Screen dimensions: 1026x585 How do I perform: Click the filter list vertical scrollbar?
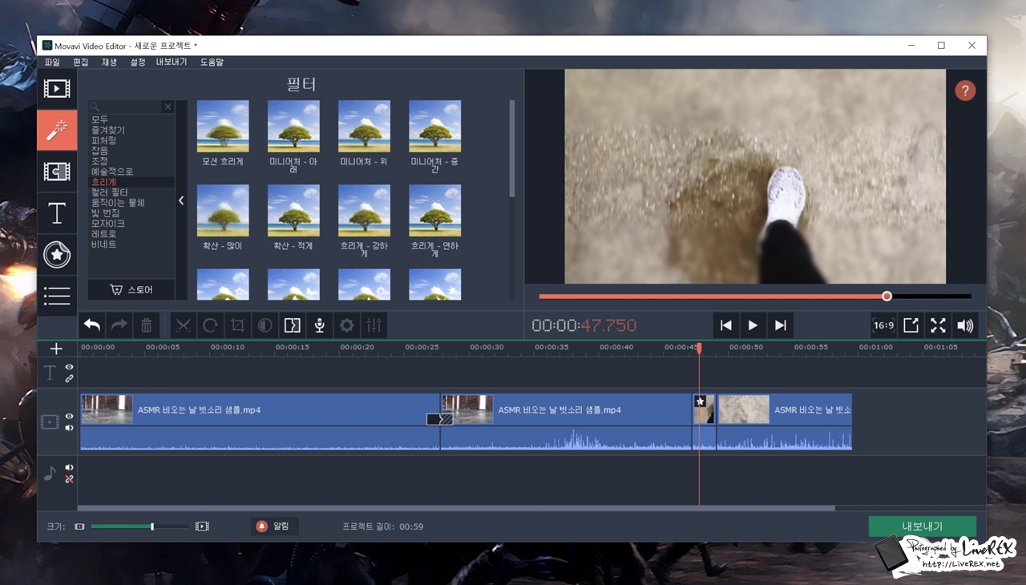coord(512,148)
